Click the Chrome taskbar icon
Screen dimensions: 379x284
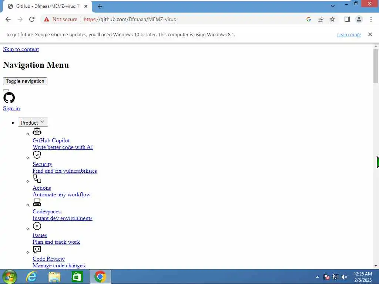tap(100, 277)
